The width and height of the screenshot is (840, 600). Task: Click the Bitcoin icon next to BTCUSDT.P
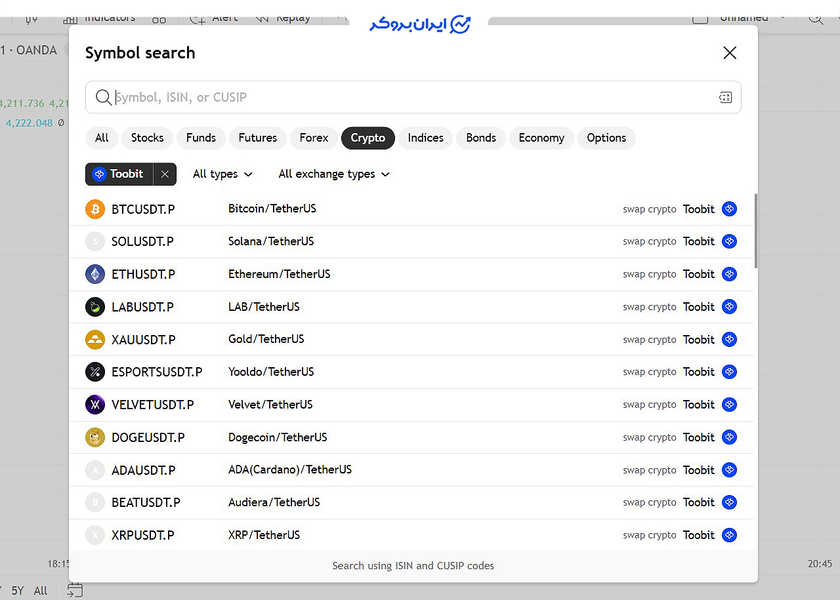95,209
